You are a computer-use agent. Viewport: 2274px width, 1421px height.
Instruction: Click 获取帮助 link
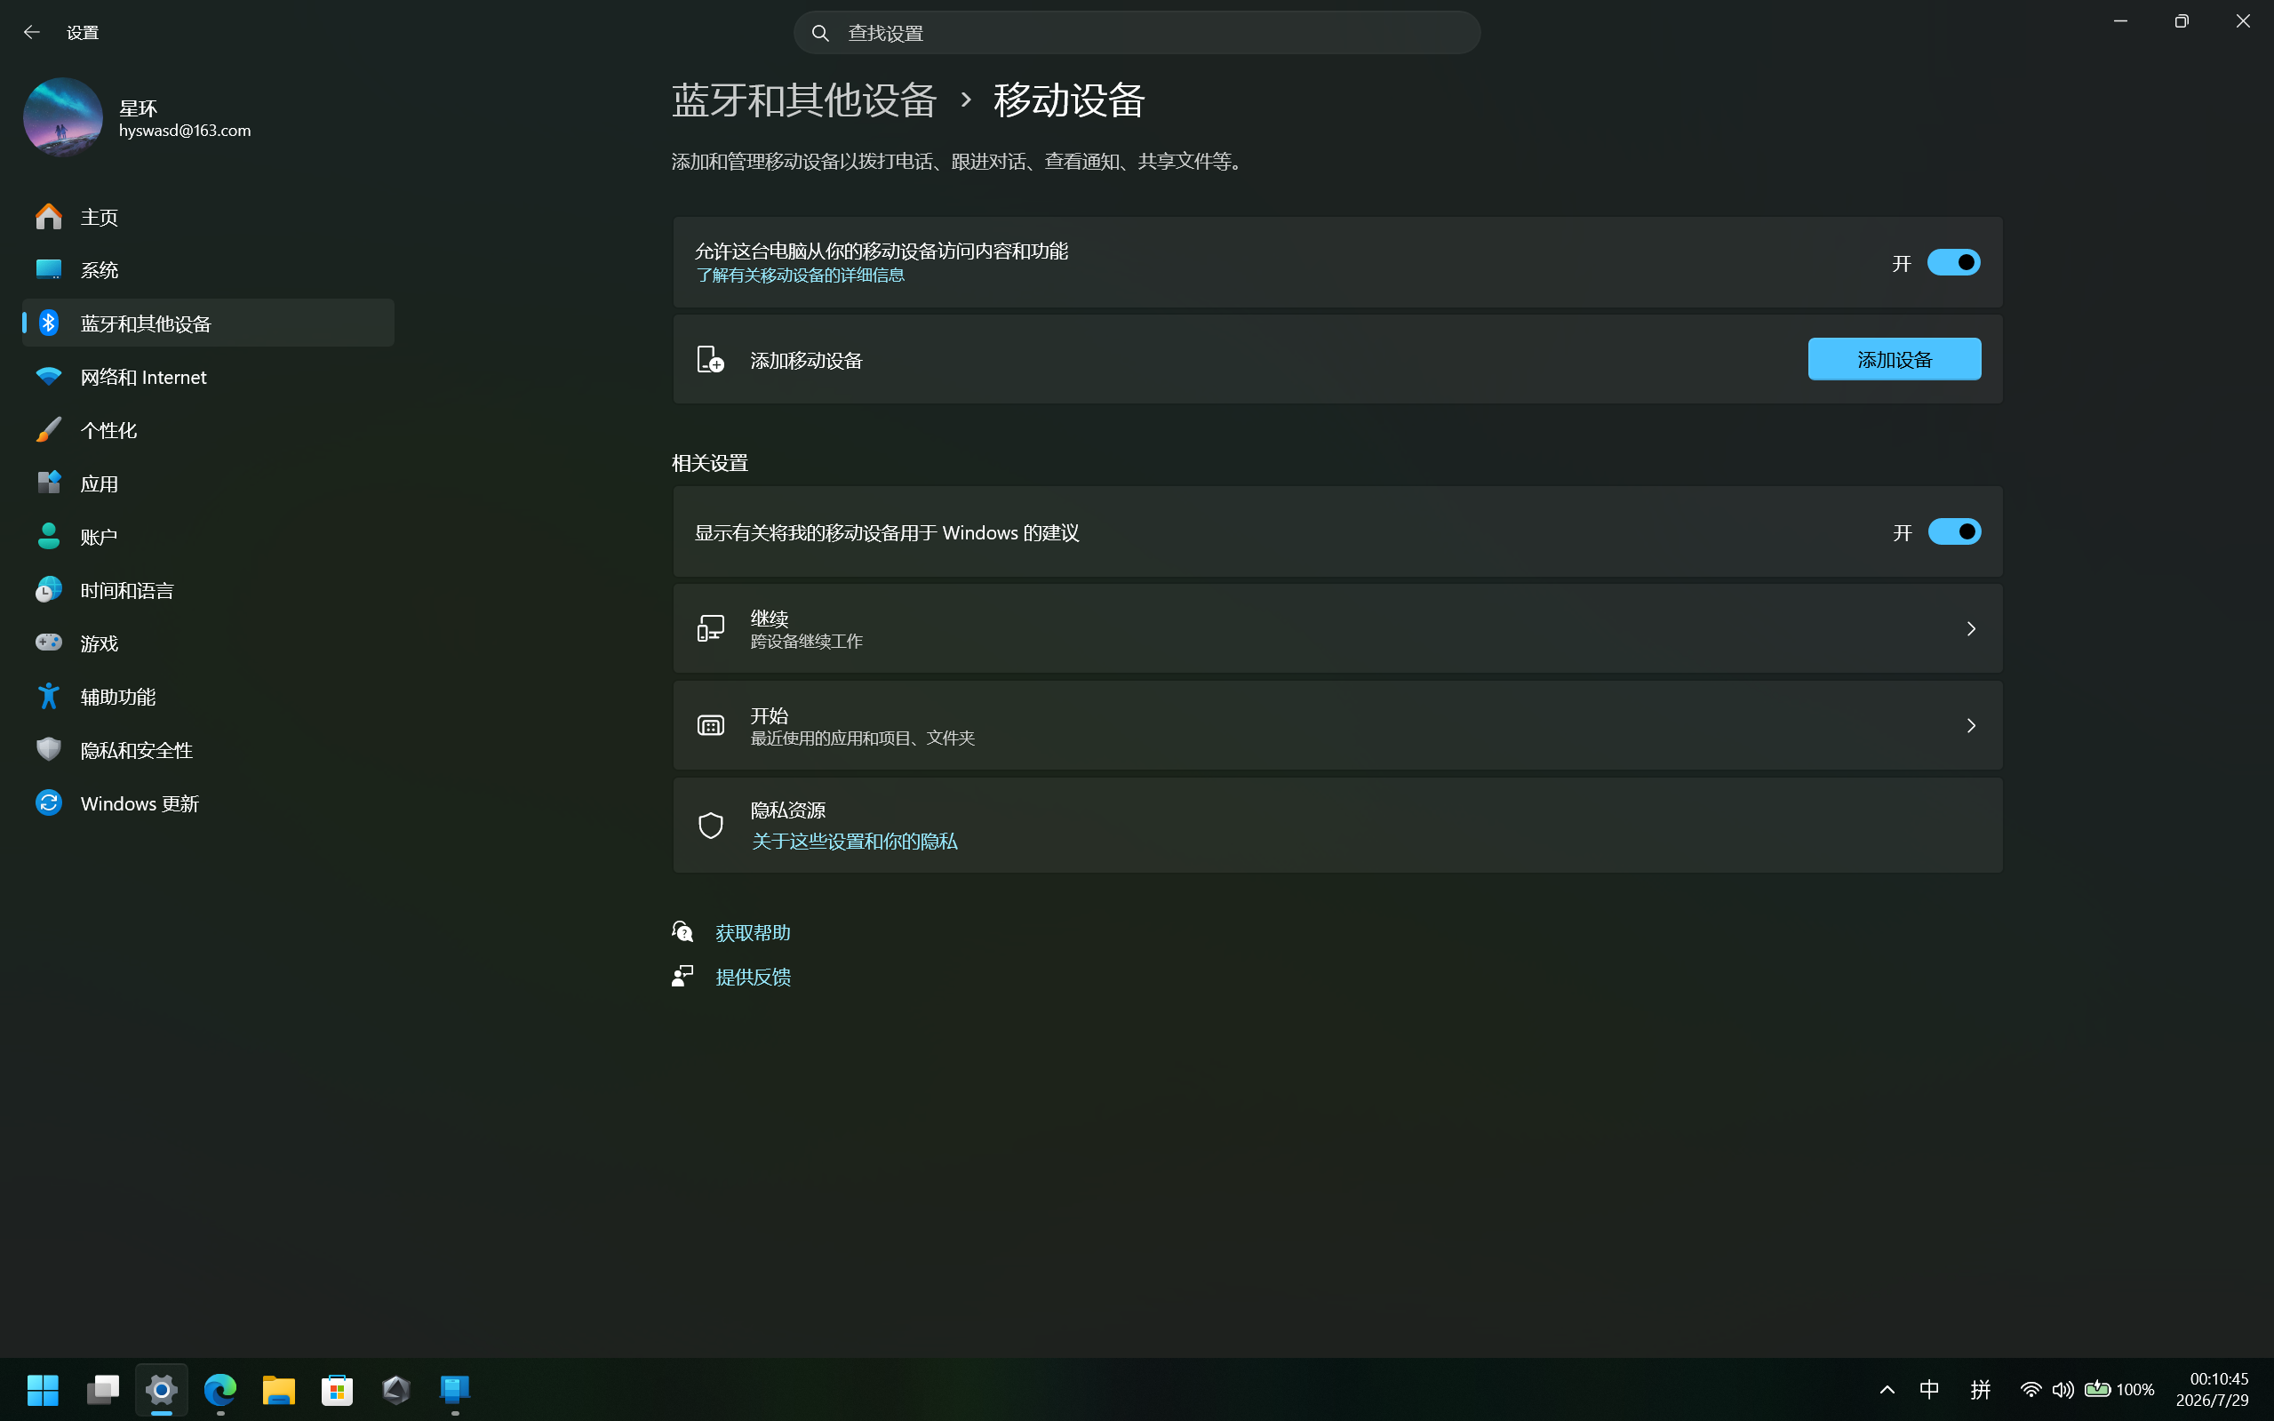(x=753, y=932)
